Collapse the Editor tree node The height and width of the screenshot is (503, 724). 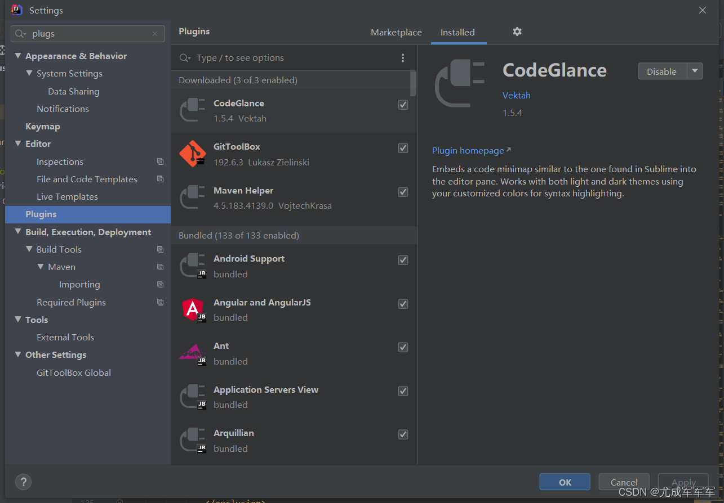18,143
